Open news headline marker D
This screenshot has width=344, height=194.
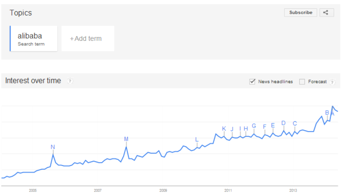coord(283,123)
